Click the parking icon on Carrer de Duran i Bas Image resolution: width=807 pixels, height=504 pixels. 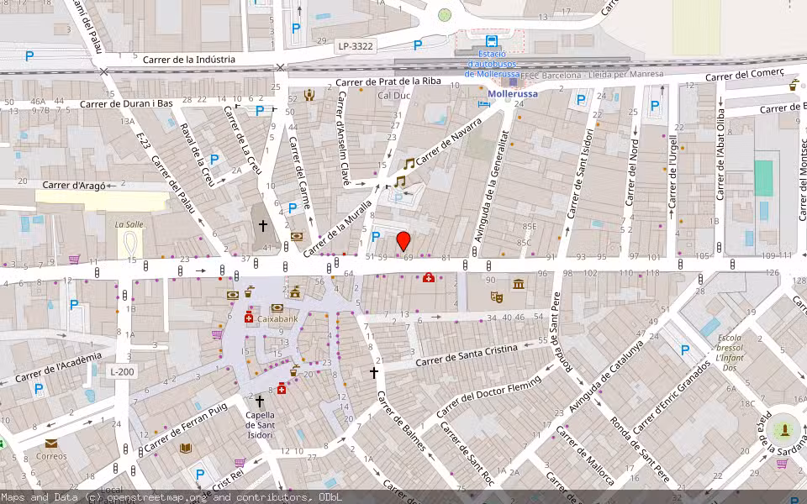pyautogui.click(x=260, y=111)
